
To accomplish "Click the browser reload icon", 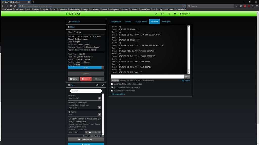I will click(11, 6).
